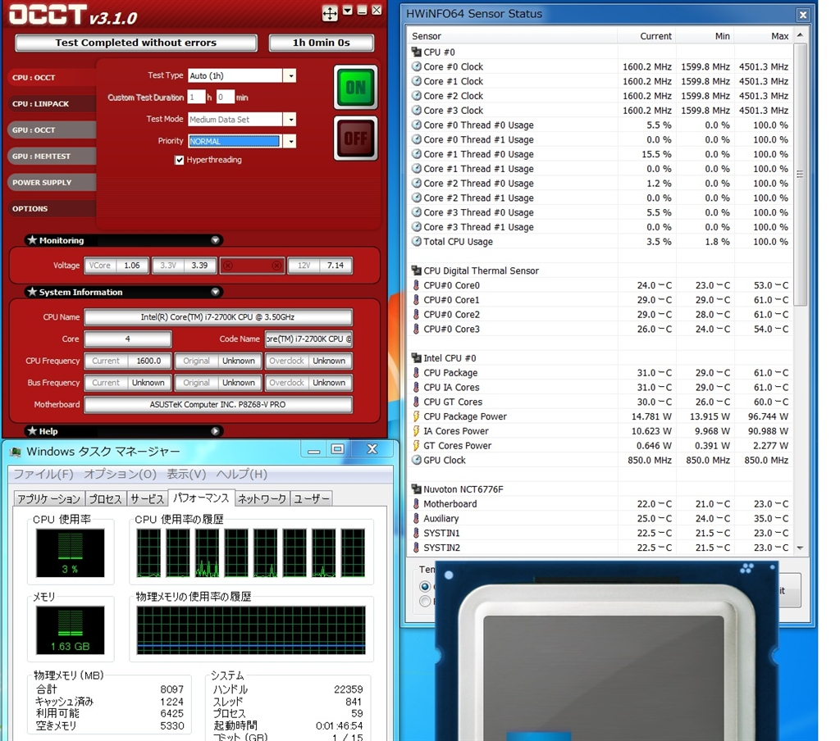Toggle the Hyperthreading checkbox

[180, 160]
